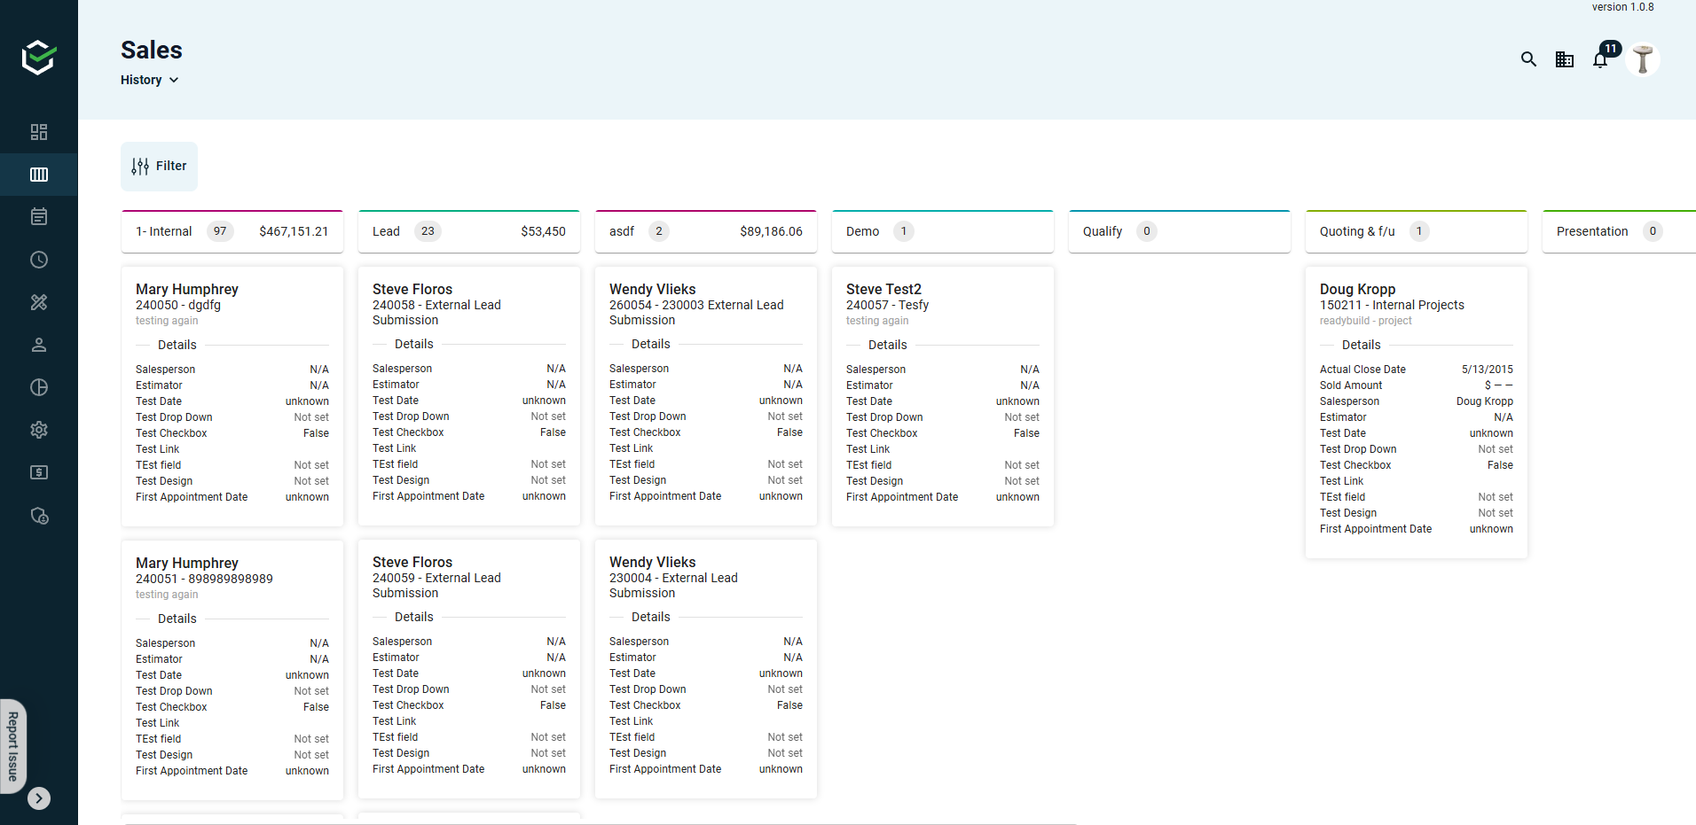Screen dimensions: 1696x825
Task: Click the $89,186.06 total in asdf column
Action: coord(771,231)
